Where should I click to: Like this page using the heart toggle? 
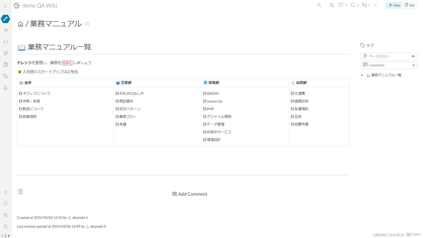coord(341,5)
